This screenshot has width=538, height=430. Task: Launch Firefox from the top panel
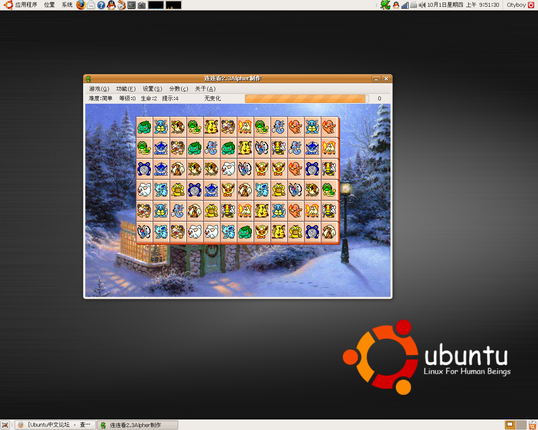pyautogui.click(x=81, y=5)
